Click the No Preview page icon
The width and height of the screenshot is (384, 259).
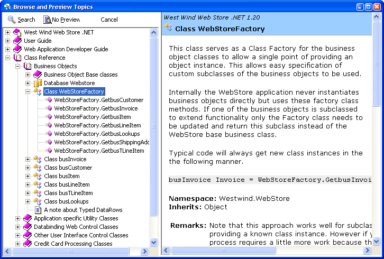(47, 20)
